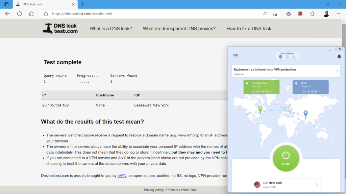Open the tab actions menu icon
The height and width of the screenshot is (194, 346).
pyautogui.click(x=6, y=4)
